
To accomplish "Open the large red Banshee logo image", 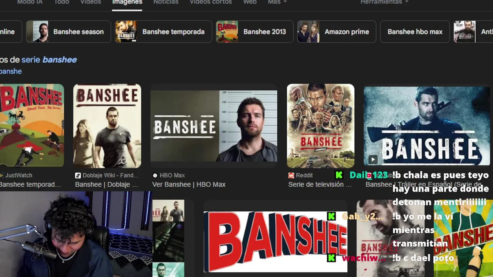I will coord(275,242).
